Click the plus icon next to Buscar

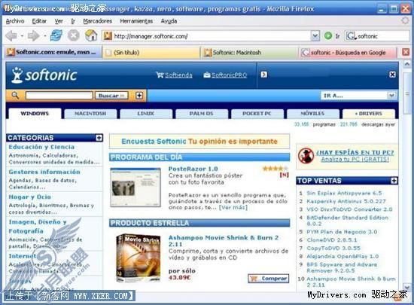139,96
